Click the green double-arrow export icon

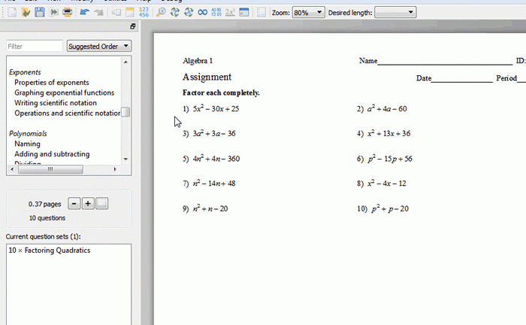coord(53,13)
